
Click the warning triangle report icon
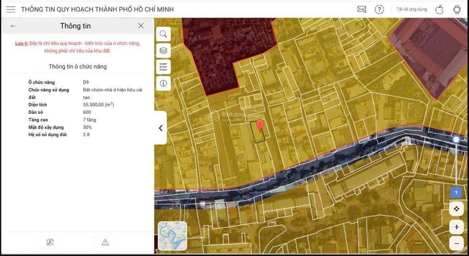click(105, 242)
